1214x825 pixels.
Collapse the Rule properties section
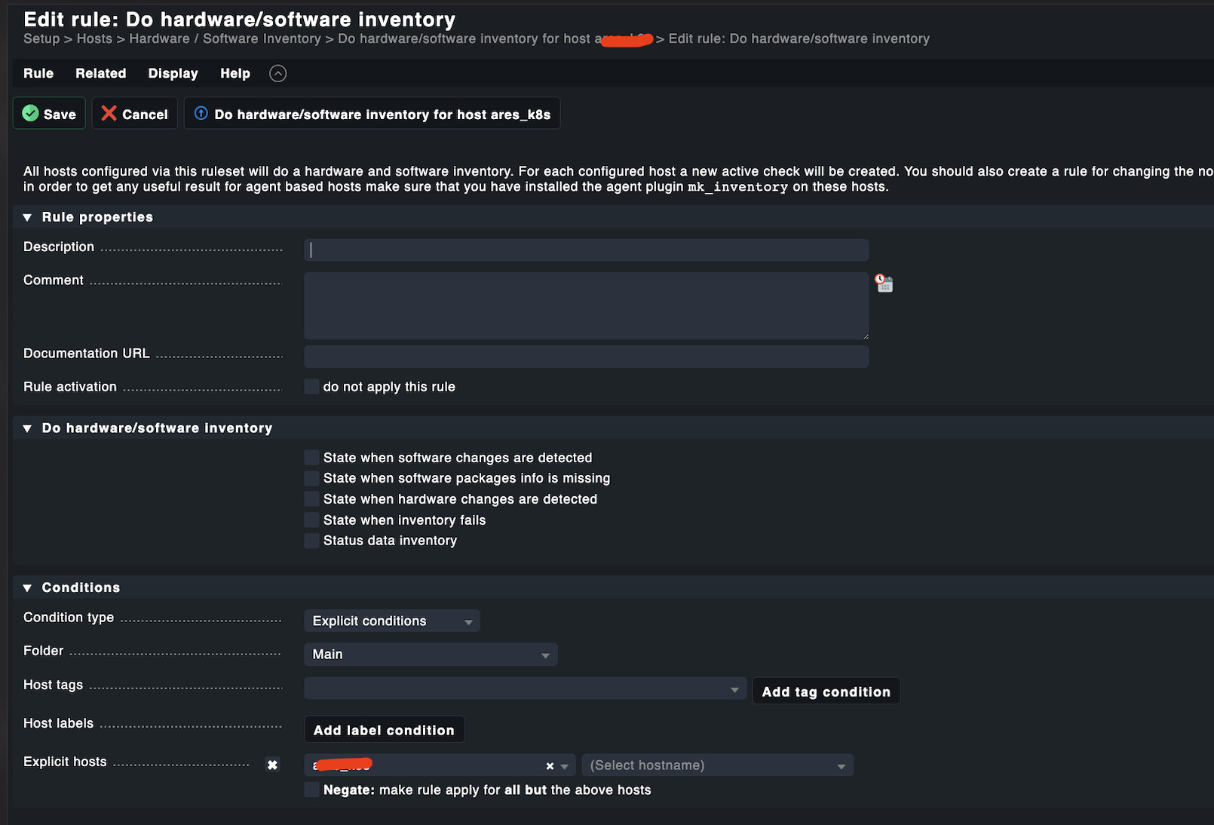tap(28, 217)
